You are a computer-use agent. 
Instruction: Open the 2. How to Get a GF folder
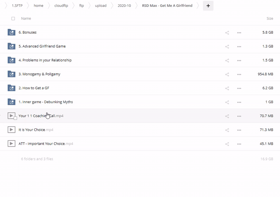tap(34, 88)
